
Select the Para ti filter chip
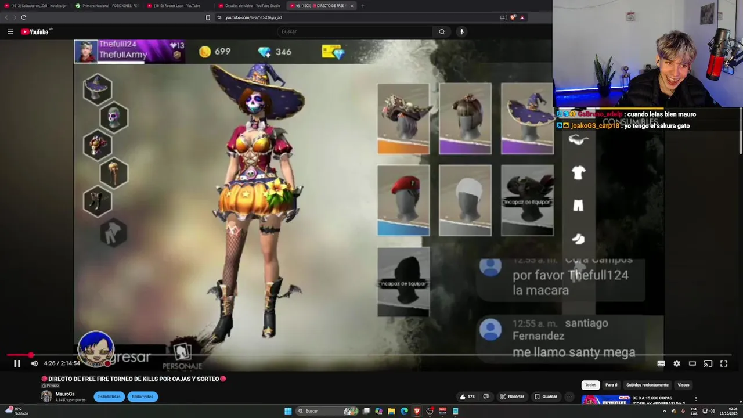click(x=611, y=385)
